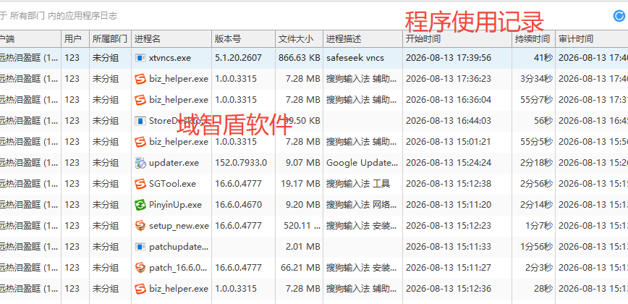The image size is (628, 304).
Task: Click start time 2026-08-13 15:11:33
Action: coord(448,247)
